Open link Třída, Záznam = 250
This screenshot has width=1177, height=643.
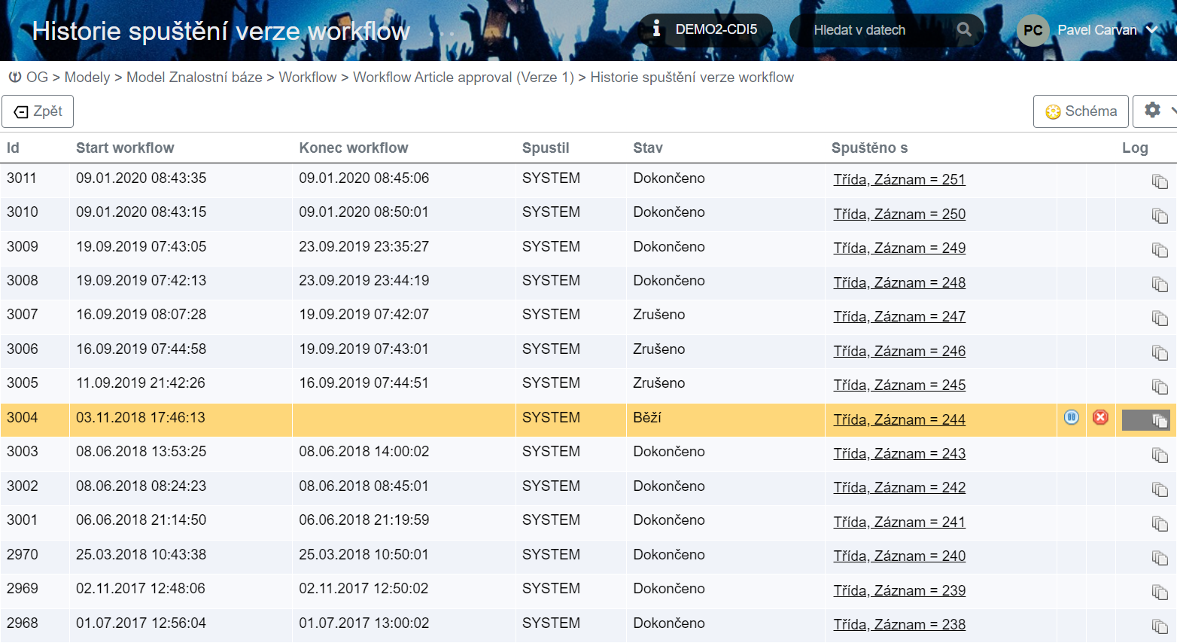899,214
